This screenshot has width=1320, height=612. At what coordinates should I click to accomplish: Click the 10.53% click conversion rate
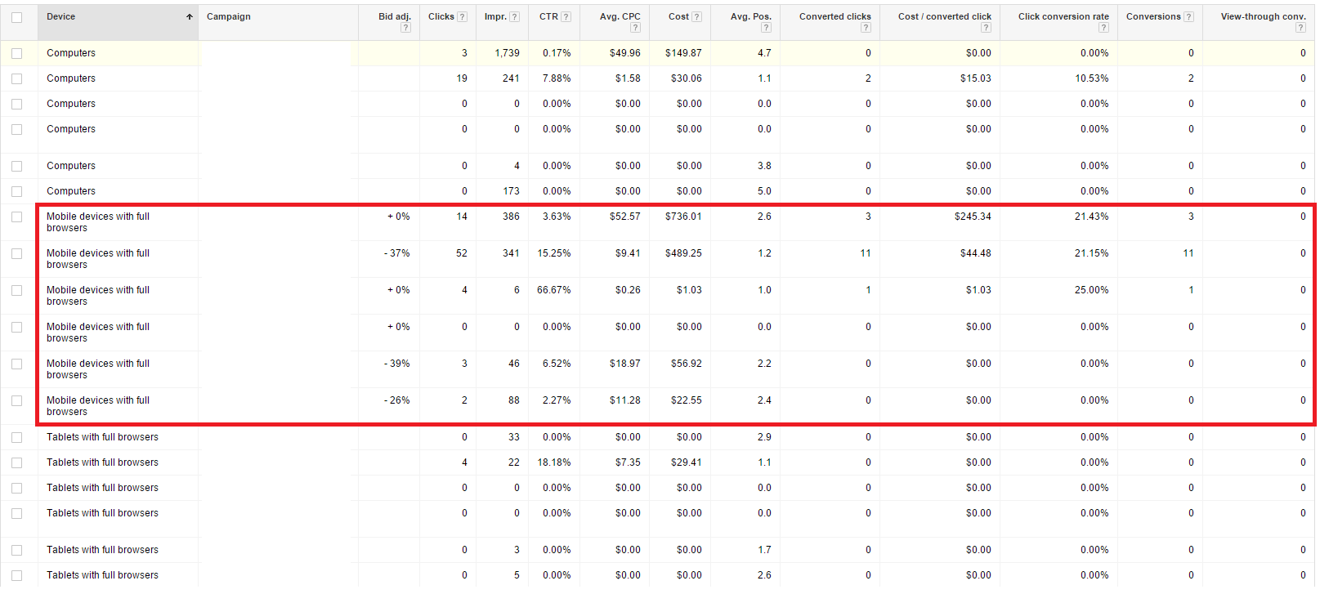[x=1092, y=78]
